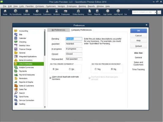Click the OK button
This screenshot has height=122, width=163.
(x=139, y=31)
